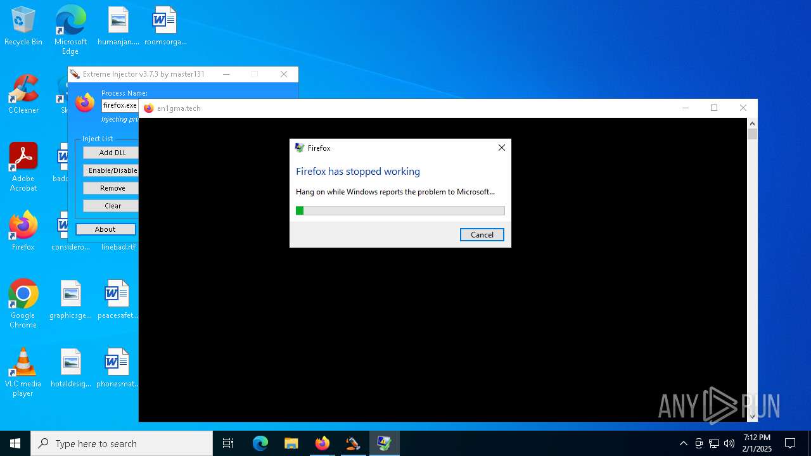Image resolution: width=811 pixels, height=456 pixels.
Task: Switch to Firefox in taskbar
Action: [x=322, y=443]
